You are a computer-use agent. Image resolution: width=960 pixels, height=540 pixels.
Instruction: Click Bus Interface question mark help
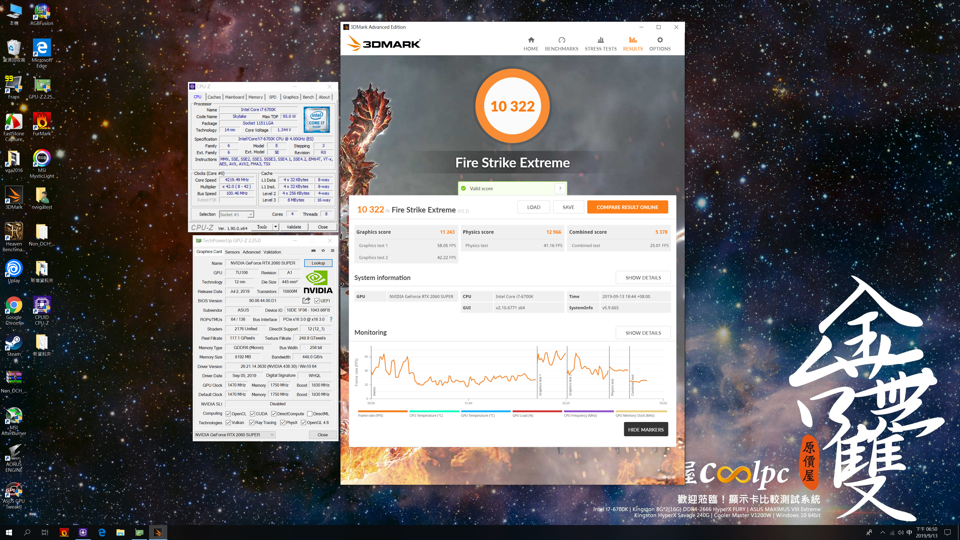[x=331, y=319]
